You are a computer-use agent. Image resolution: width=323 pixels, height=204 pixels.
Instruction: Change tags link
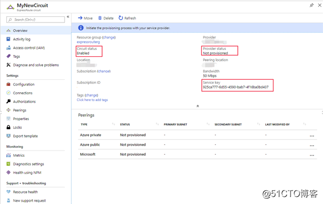pos(91,95)
